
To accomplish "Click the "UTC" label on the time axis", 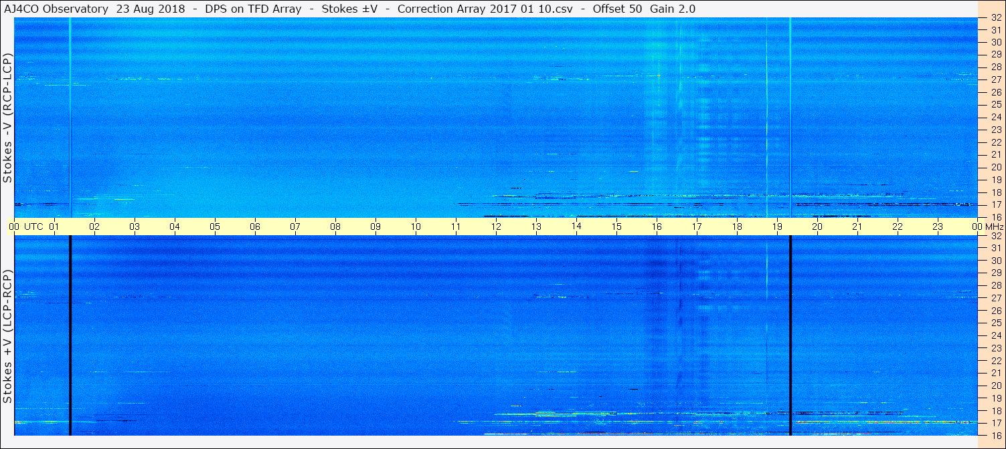I will tap(34, 227).
